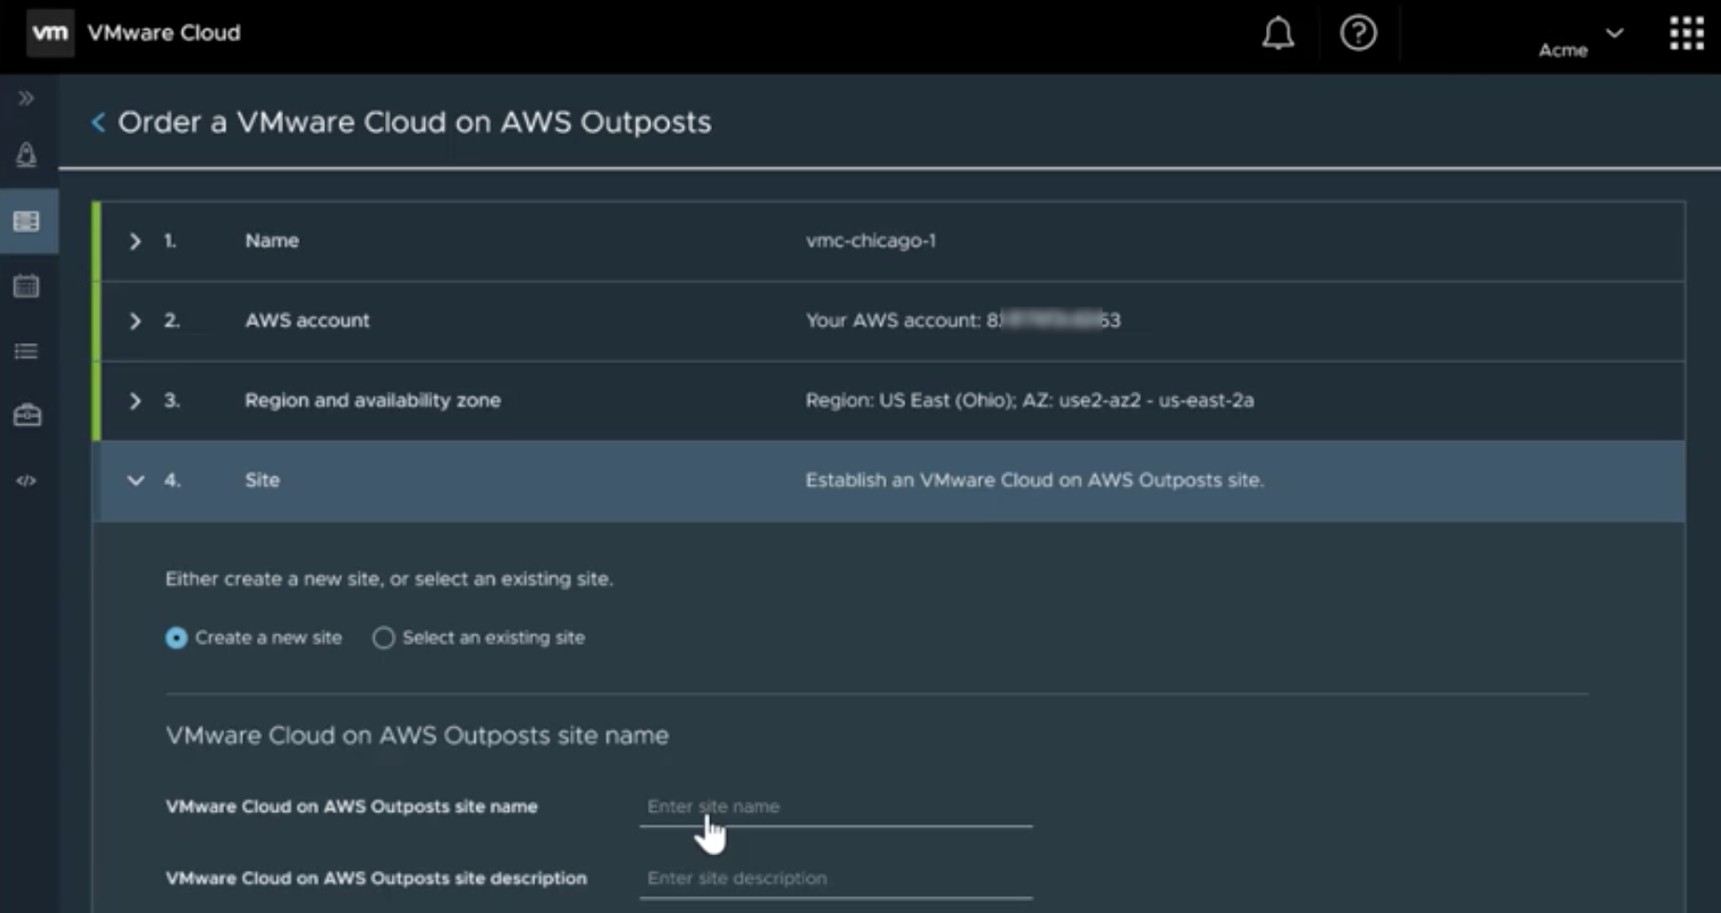This screenshot has width=1721, height=913.
Task: Open the help question mark icon
Action: click(x=1358, y=34)
